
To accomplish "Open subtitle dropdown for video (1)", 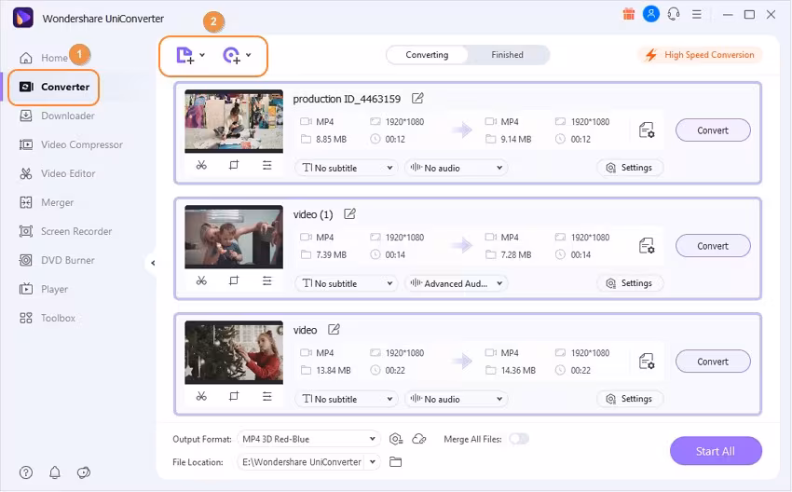I will [347, 283].
